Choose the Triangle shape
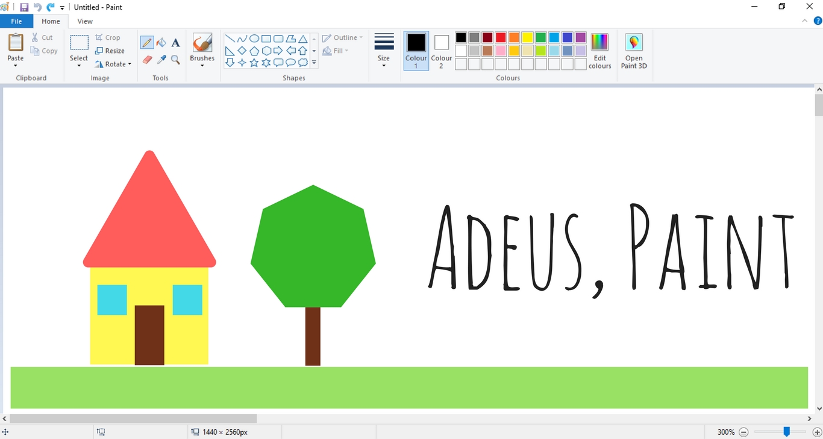The width and height of the screenshot is (823, 439). 303,39
